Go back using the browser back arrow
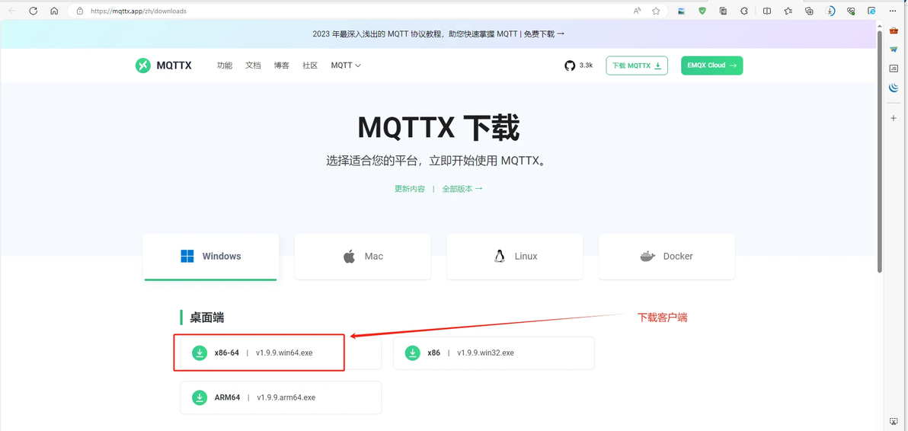Viewport: 908px width, 431px height. pos(12,11)
